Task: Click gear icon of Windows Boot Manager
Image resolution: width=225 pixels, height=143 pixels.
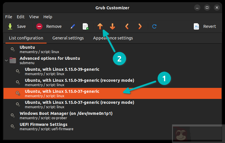Action: click(13, 115)
